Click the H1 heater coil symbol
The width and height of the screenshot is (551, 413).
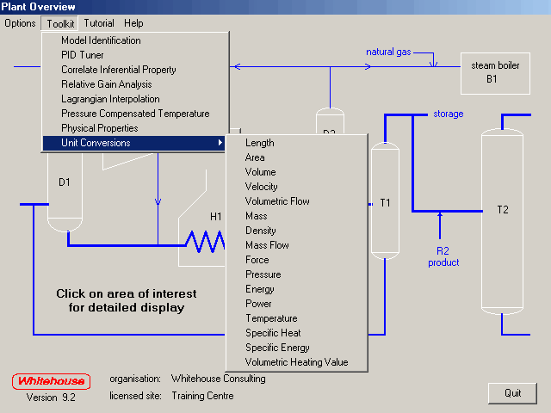[x=203, y=242]
